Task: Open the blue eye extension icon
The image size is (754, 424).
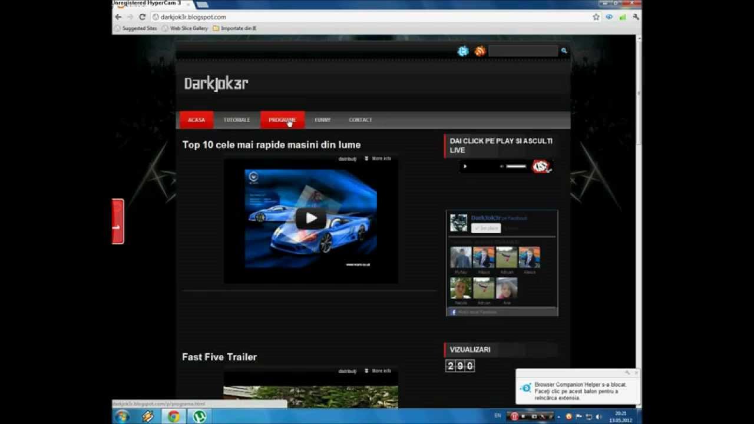Action: (x=610, y=17)
